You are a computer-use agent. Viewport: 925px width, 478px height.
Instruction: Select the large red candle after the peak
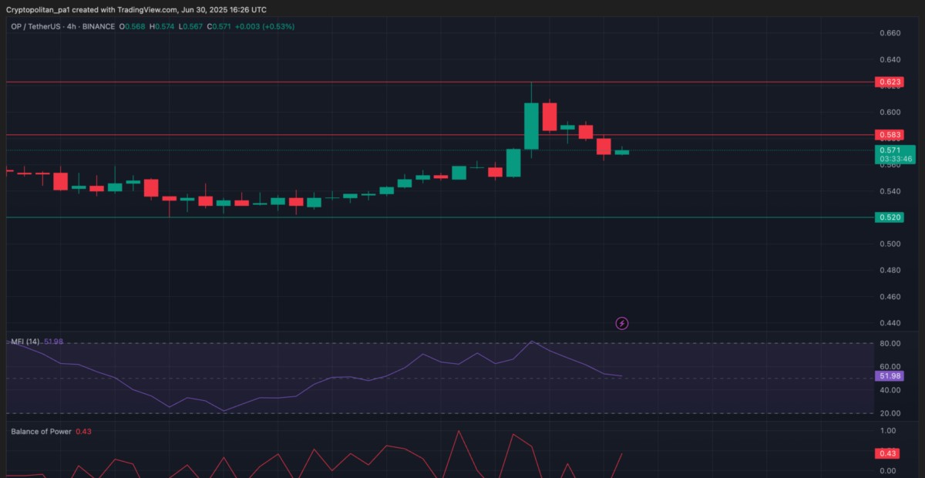pyautogui.click(x=549, y=116)
